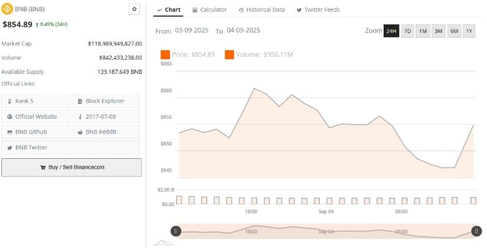Switch to the Calculator tab
This screenshot has width=487, height=248.
210,10
